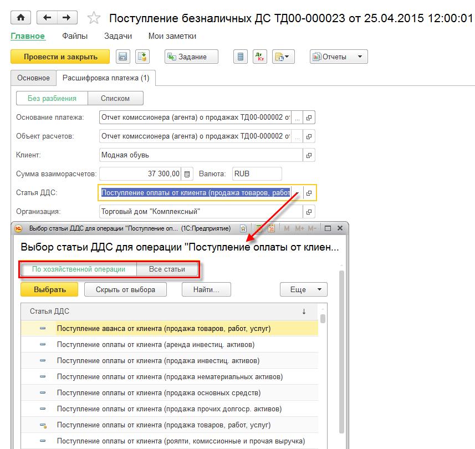Open the Файлы section
Screen dimensions: 475x449
75,36
